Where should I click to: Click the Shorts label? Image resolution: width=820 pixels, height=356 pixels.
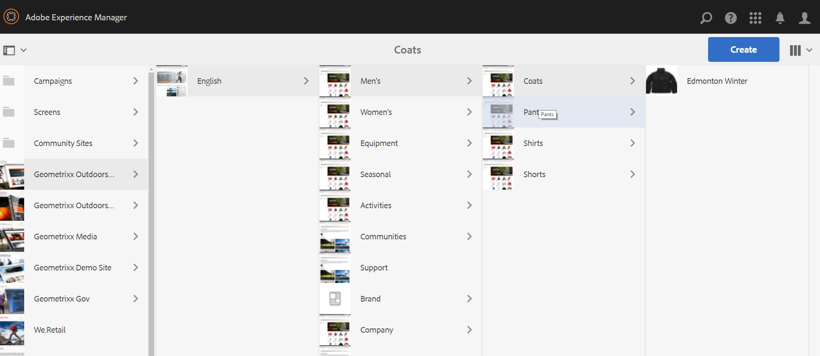(x=534, y=174)
